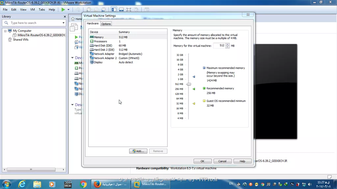The image size is (337, 189).
Task: Select Network Adapter 2 device
Action: click(x=105, y=58)
